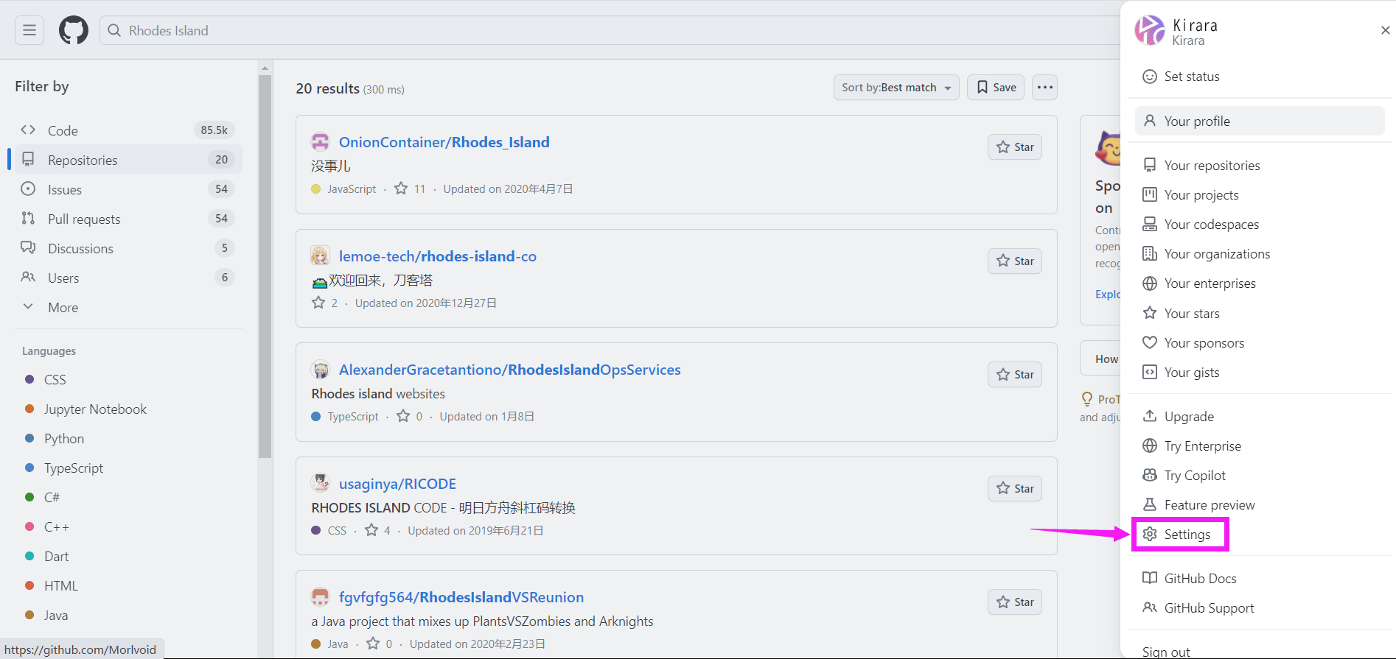Star the lemoe-tech/rhodes-island-co repository
This screenshot has height=659, width=1396.
click(1015, 261)
